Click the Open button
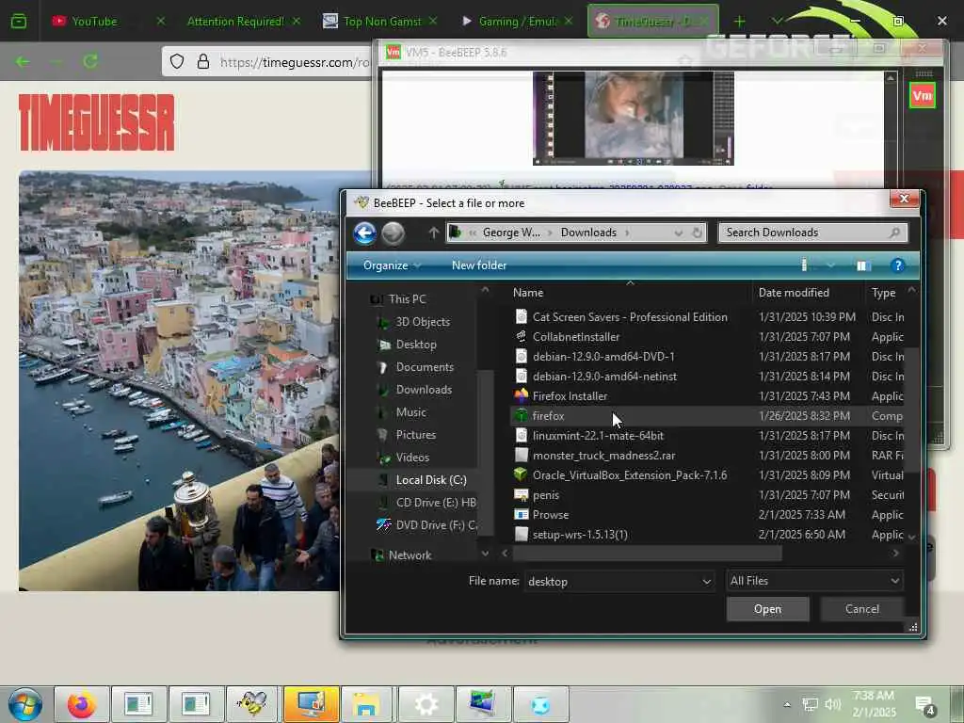Viewport: 964px width, 723px height. (767, 609)
